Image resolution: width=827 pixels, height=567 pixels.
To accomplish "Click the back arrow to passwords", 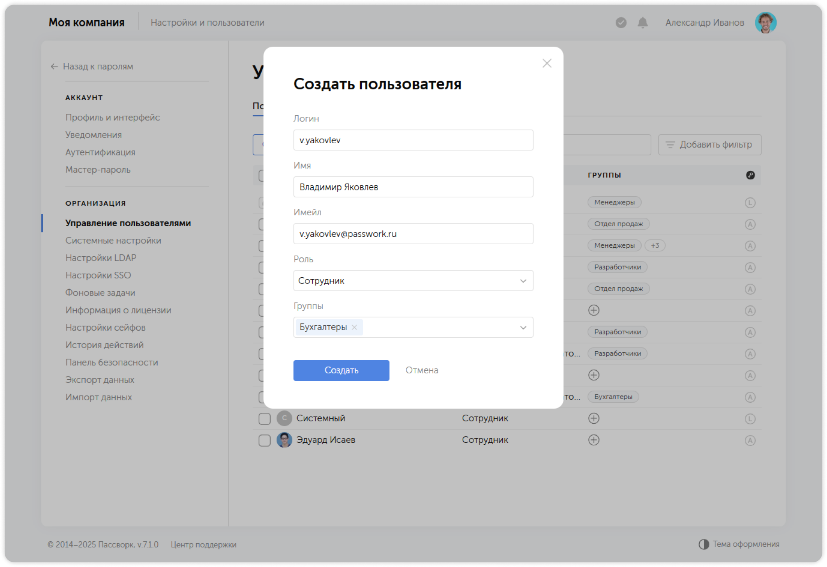I will (54, 67).
